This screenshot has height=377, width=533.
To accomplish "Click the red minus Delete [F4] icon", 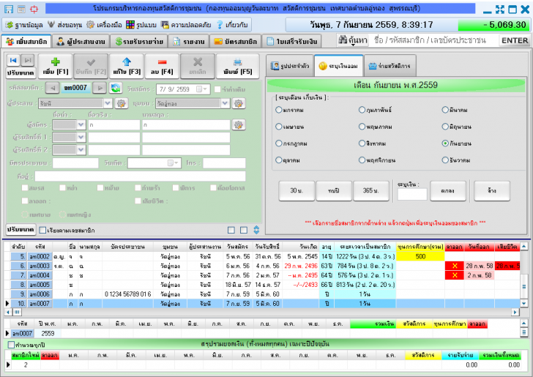I will [164, 61].
